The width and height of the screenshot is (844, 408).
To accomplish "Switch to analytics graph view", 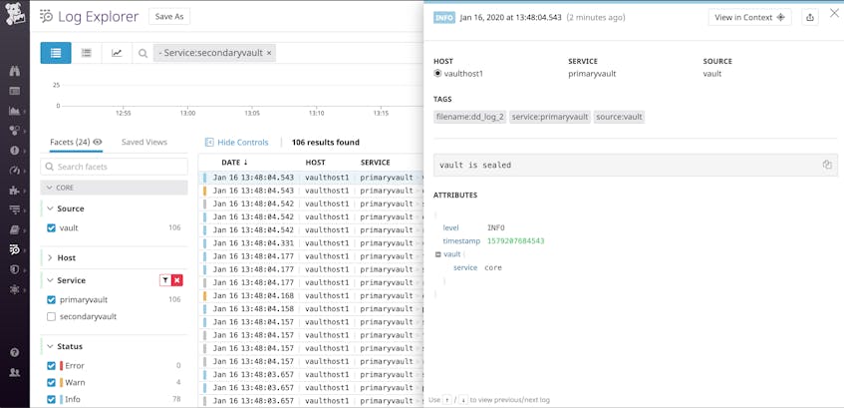I will (117, 53).
